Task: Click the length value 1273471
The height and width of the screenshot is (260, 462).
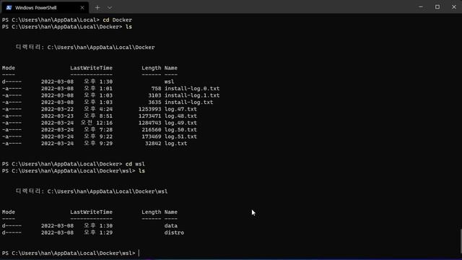Action: [x=149, y=116]
